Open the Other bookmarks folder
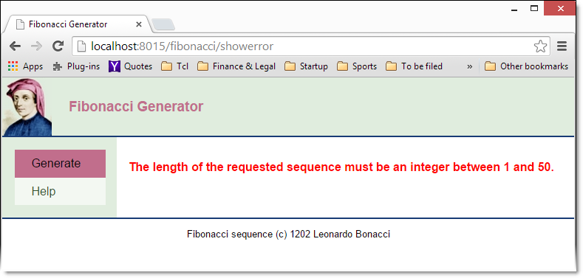Screen dimensions: 583x278 [x=527, y=66]
